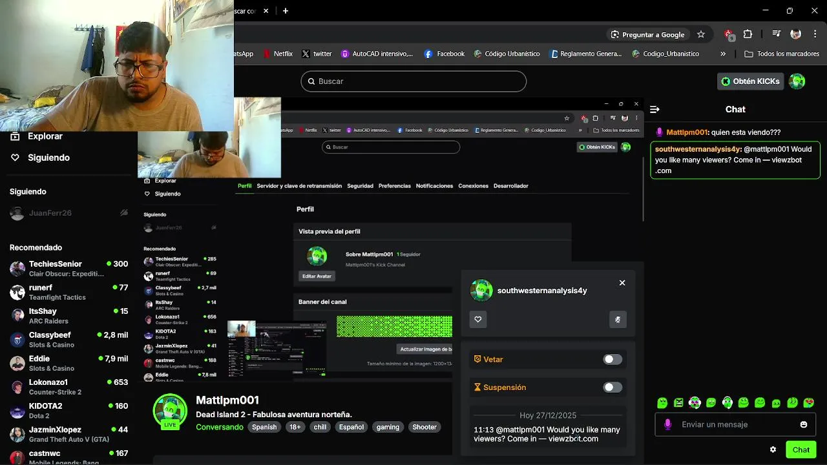Screen dimensions: 827x465
Task: Open KIDOTA2 Dota 2 channel
Action: click(x=69, y=410)
